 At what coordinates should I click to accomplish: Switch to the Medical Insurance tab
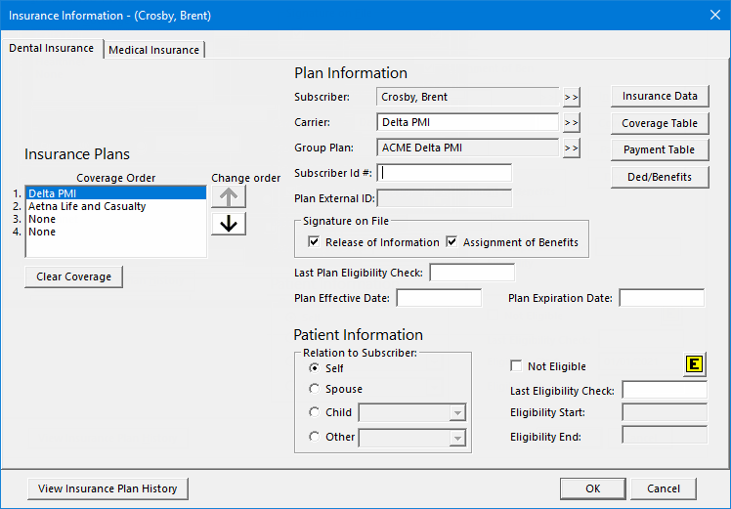coord(153,50)
